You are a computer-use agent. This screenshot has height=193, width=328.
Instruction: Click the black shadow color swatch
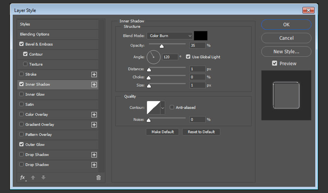pos(201,36)
